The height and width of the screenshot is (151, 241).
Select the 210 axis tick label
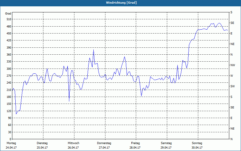click(9, 90)
